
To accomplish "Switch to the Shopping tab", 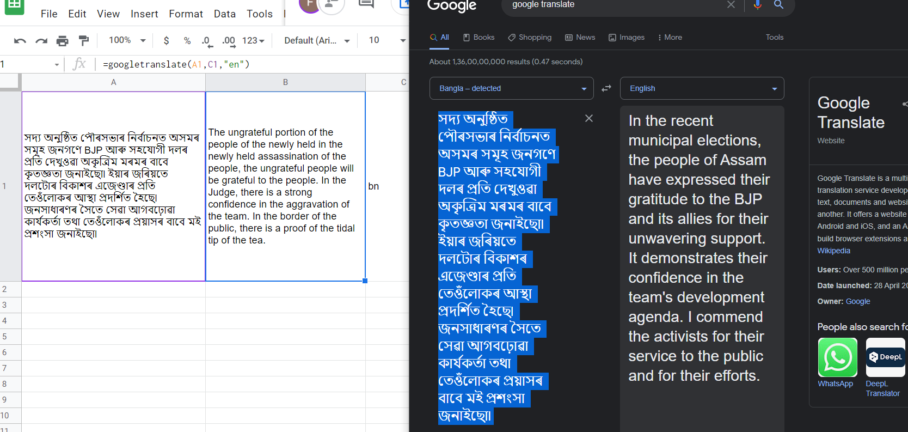I will pyautogui.click(x=530, y=38).
